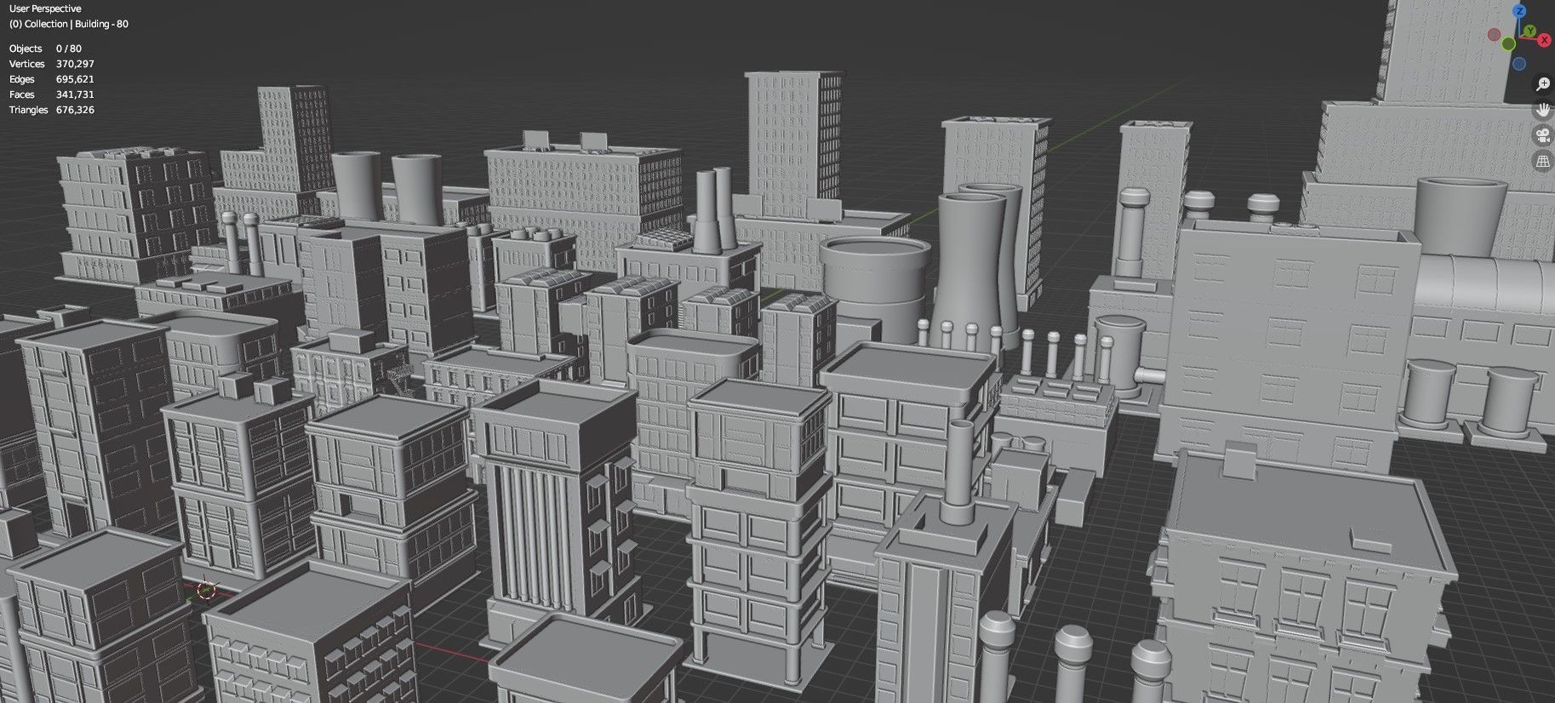Screen dimensions: 1555x703
Task: Click the 'User Perspective' label
Action: pyautogui.click(x=45, y=9)
